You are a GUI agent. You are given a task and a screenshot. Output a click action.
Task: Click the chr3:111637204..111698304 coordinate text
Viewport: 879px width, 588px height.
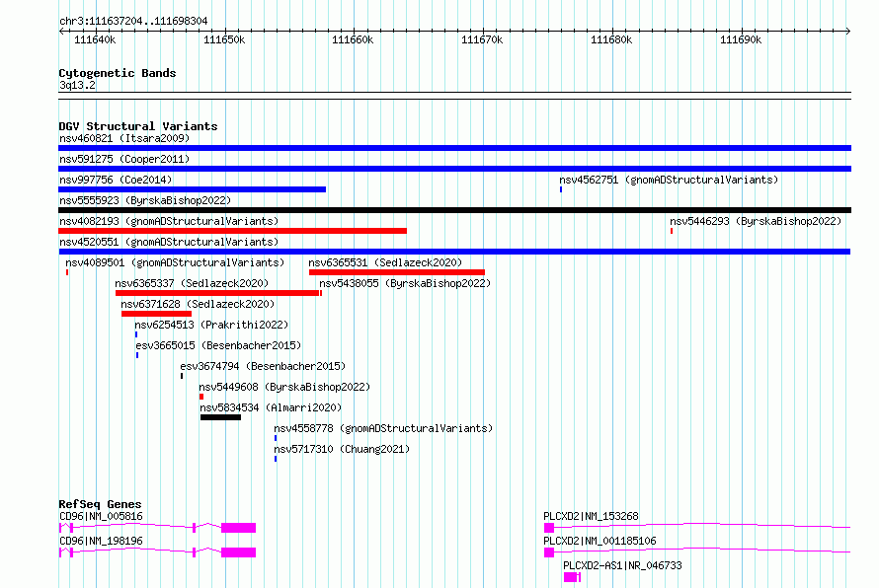pos(133,21)
